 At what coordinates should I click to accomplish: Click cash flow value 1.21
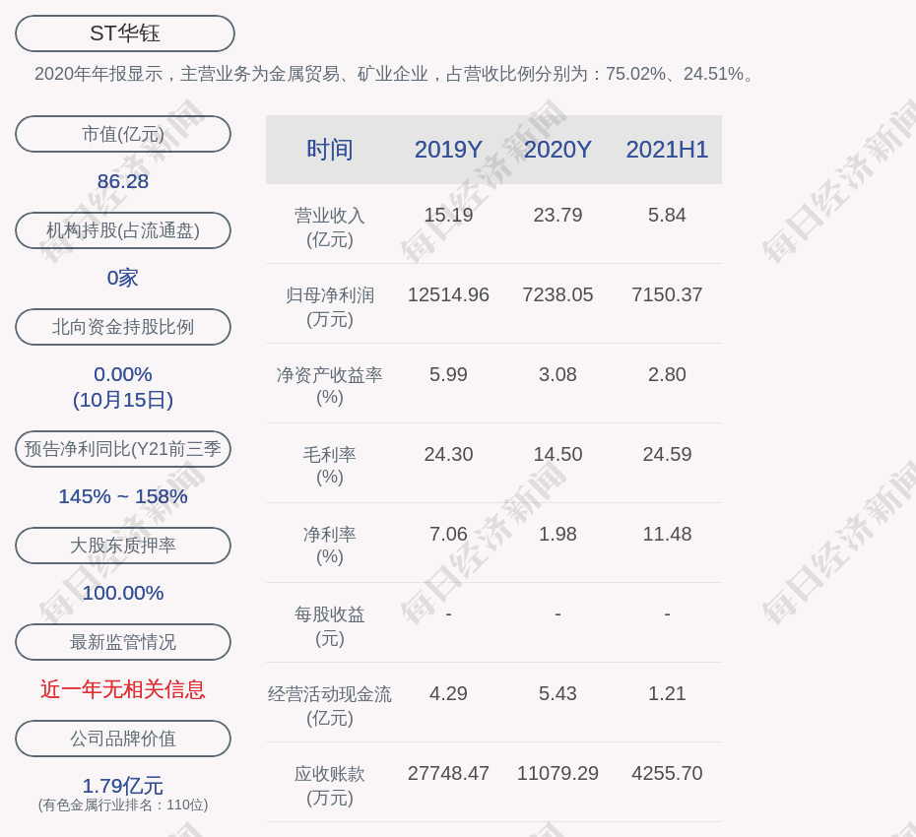click(667, 693)
